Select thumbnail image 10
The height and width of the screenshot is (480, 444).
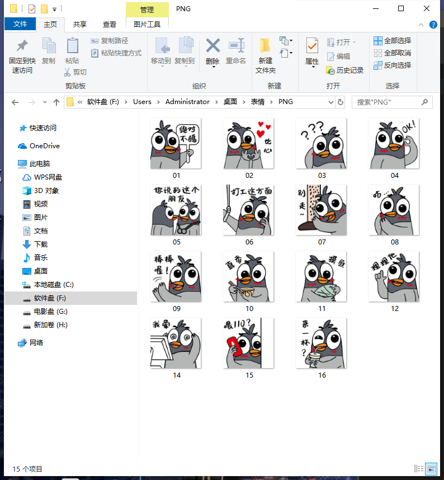pos(248,277)
